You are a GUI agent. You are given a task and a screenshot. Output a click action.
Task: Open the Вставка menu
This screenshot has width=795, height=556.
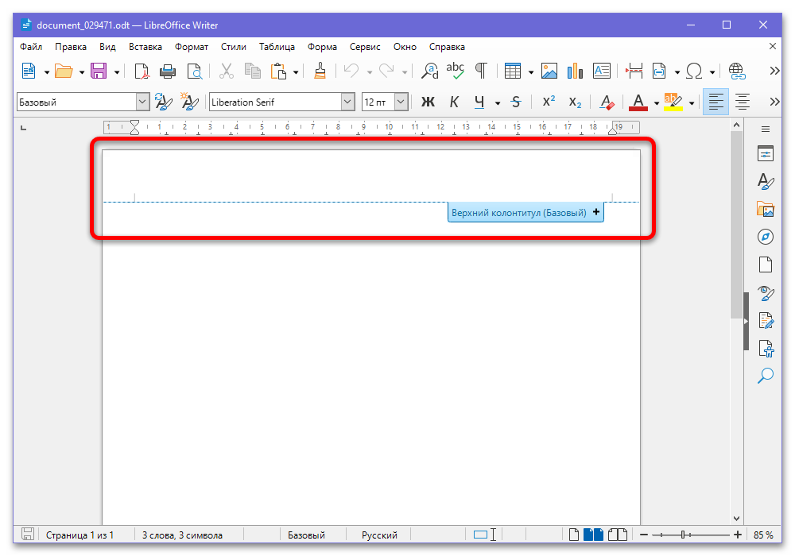[145, 47]
